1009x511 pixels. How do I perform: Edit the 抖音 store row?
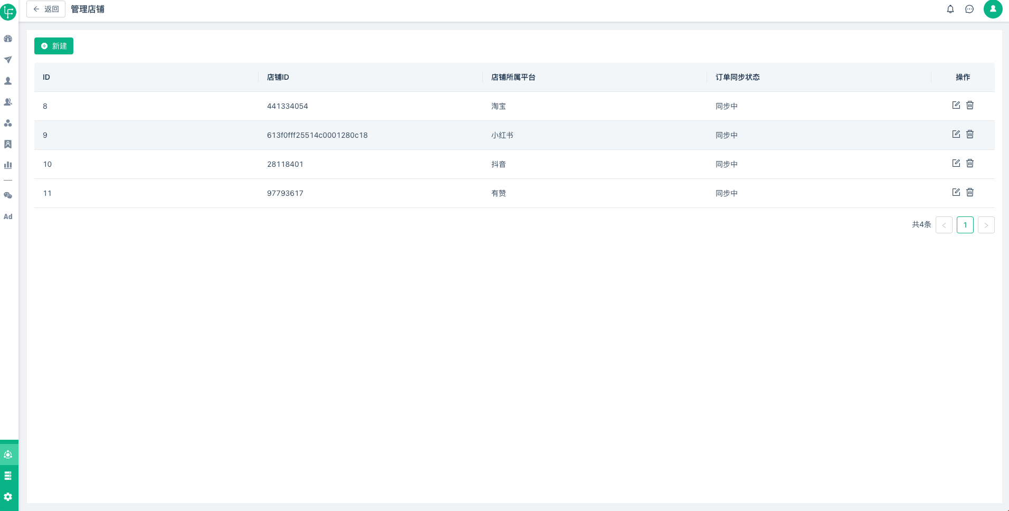956,163
